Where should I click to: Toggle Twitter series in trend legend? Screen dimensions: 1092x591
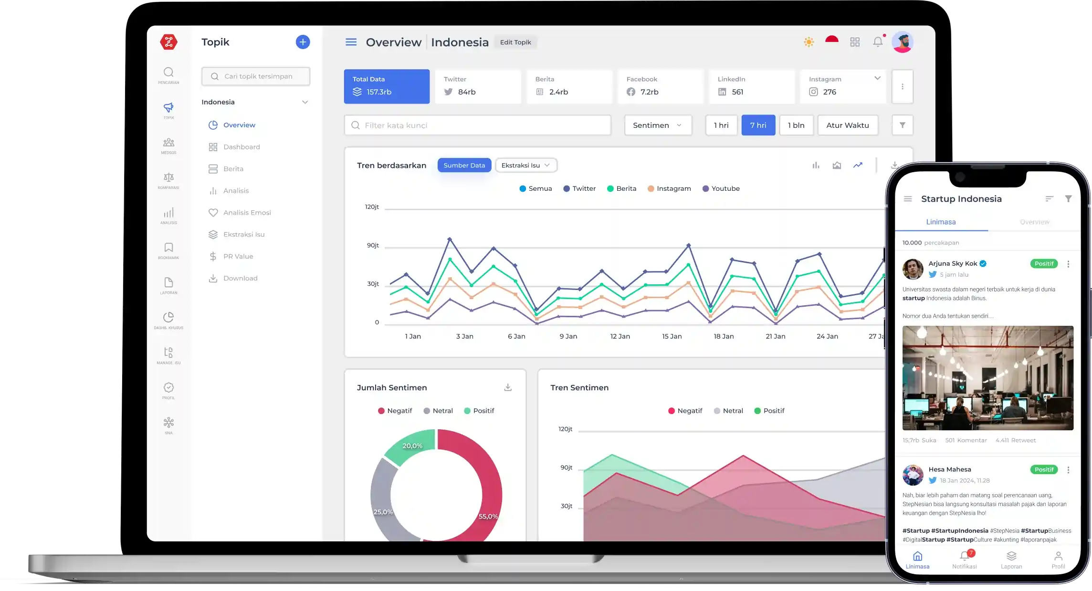tap(579, 189)
